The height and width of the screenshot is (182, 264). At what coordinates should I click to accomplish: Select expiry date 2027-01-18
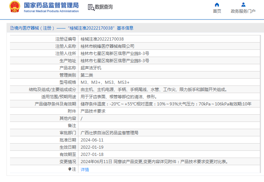pos(92,155)
